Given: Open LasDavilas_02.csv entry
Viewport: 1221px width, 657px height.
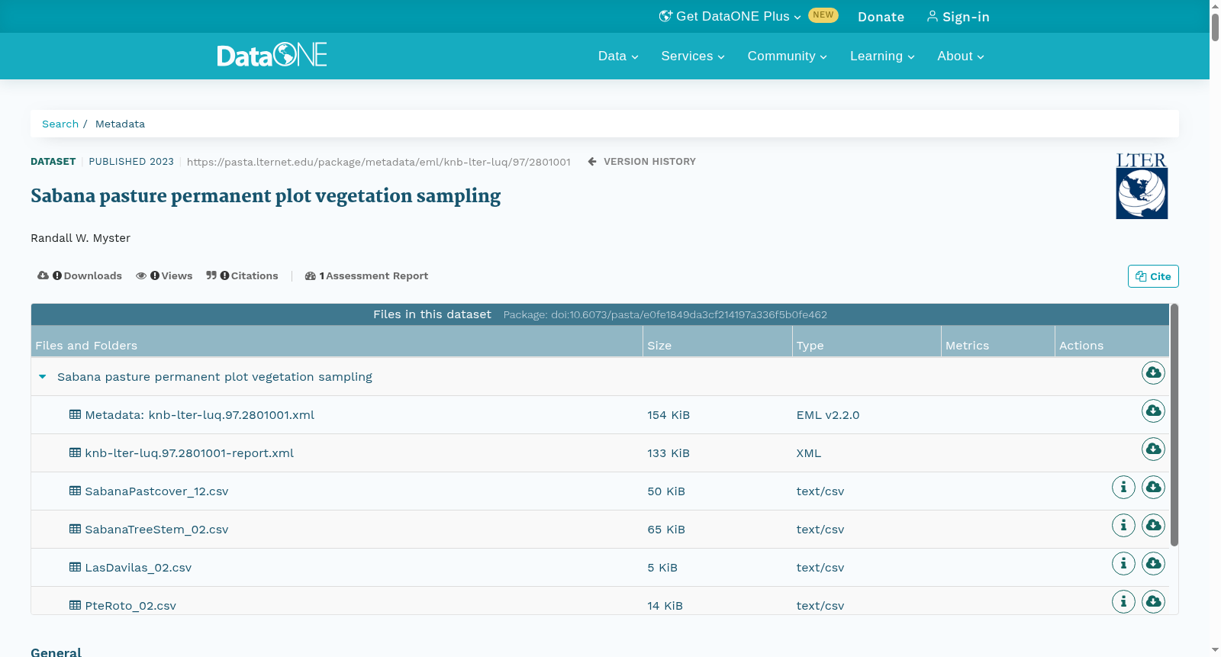Looking at the screenshot, I should point(138,568).
